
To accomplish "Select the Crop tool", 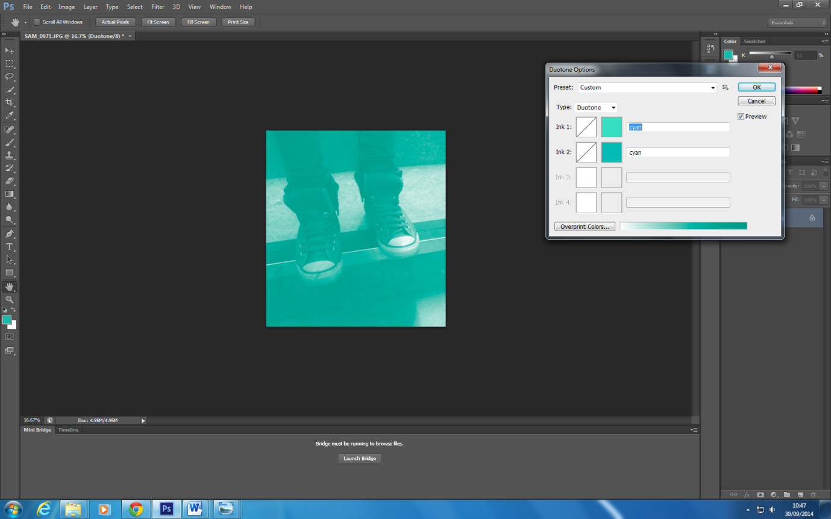I will 10,102.
